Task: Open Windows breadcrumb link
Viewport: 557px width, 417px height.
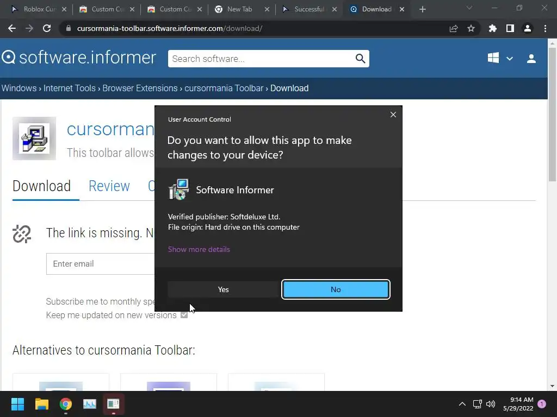Action: coord(19,88)
